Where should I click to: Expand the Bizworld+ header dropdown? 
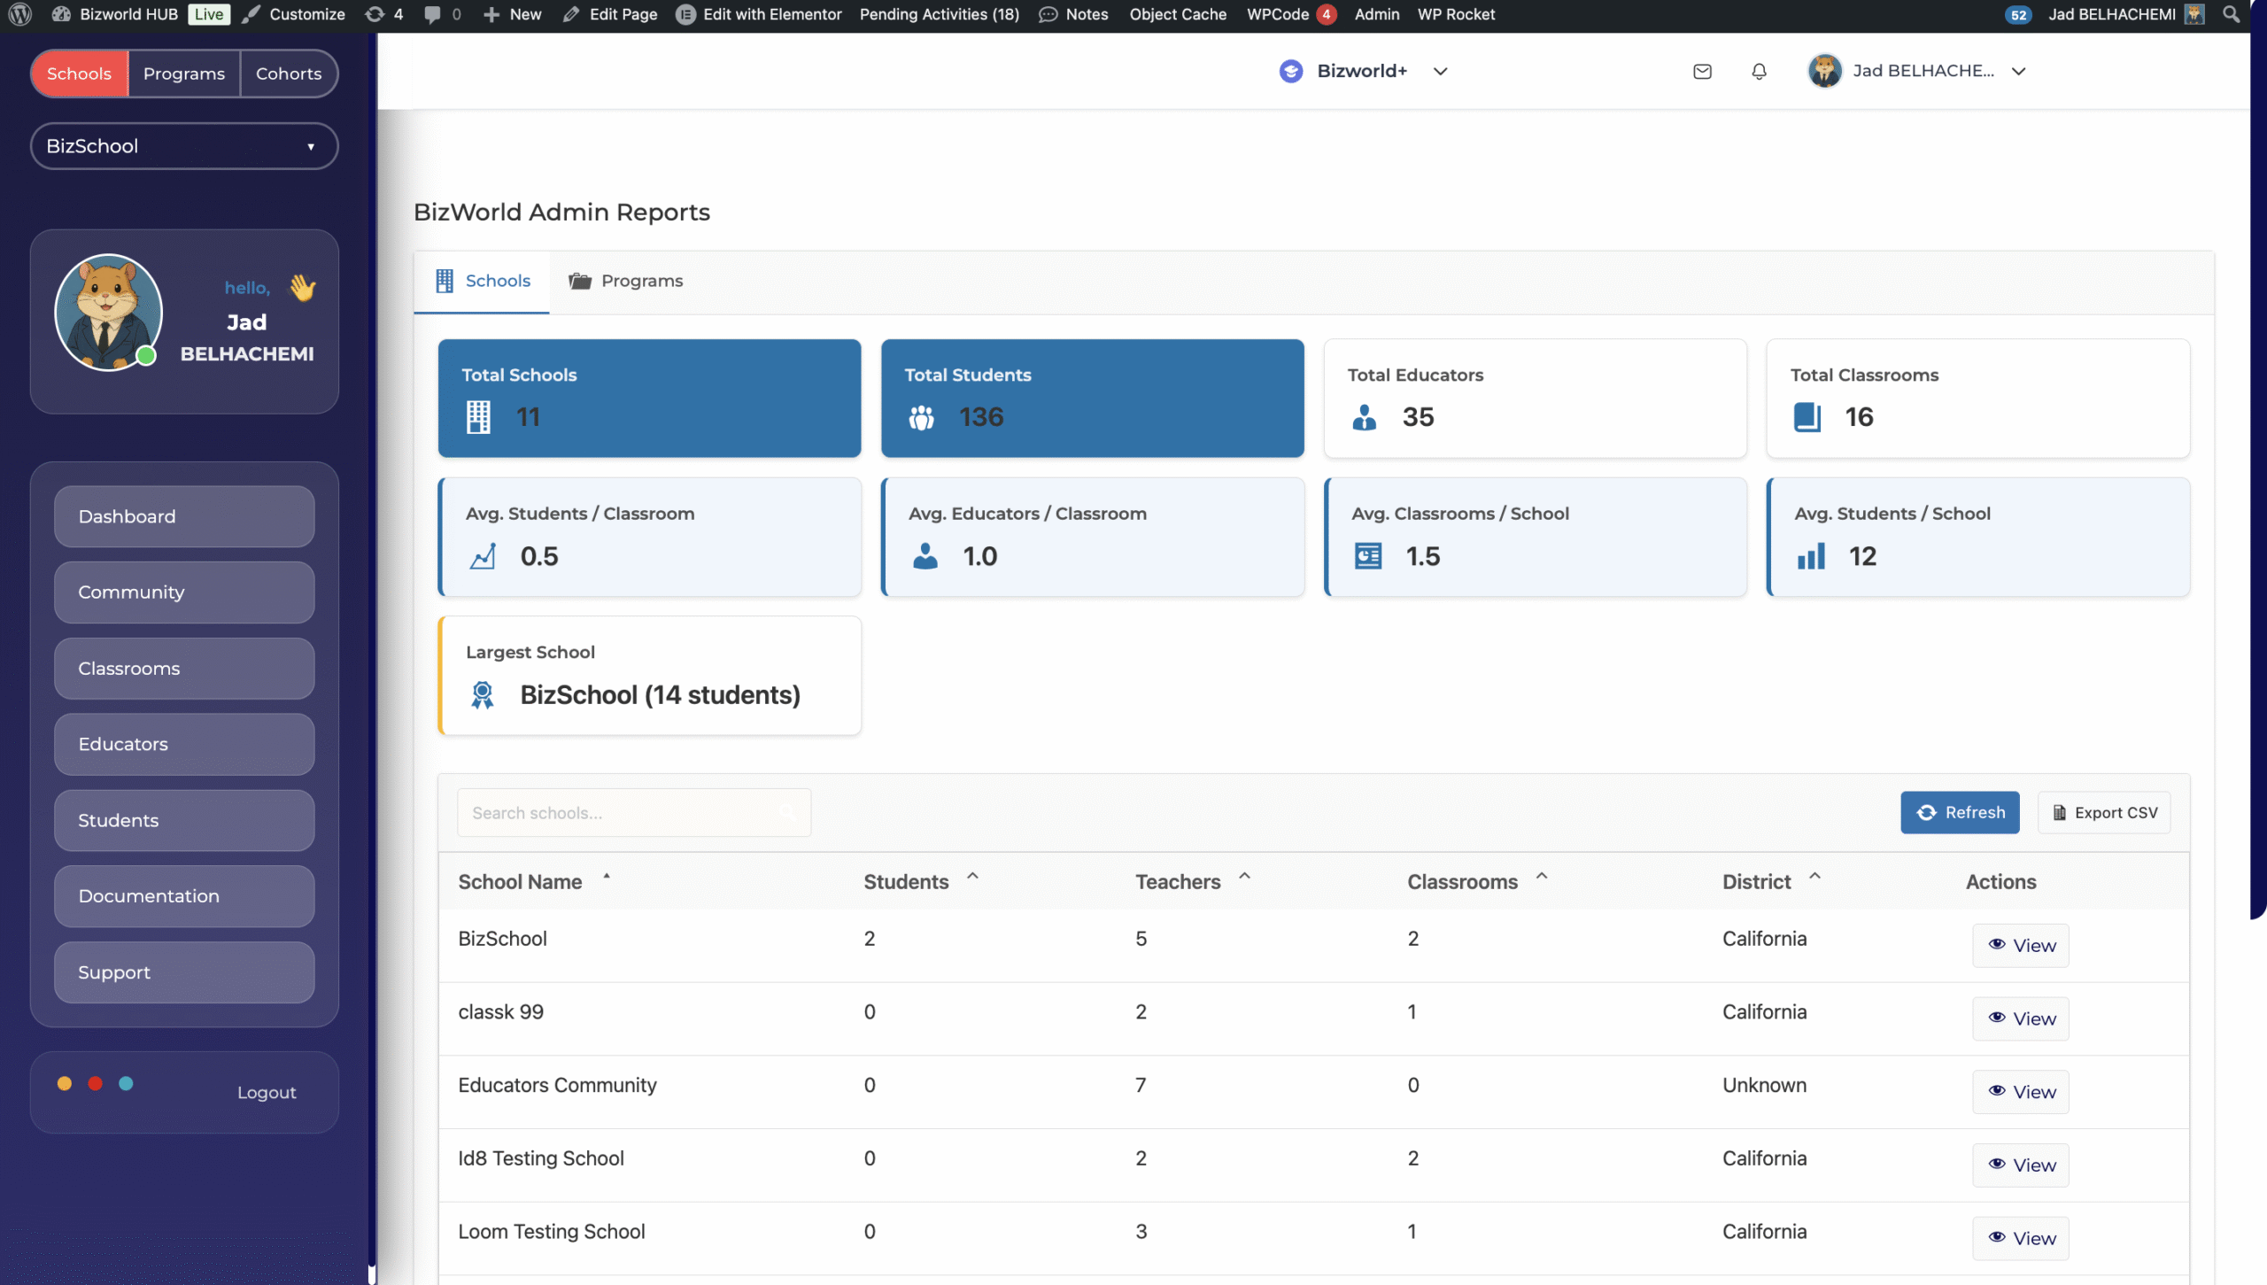coord(1440,71)
